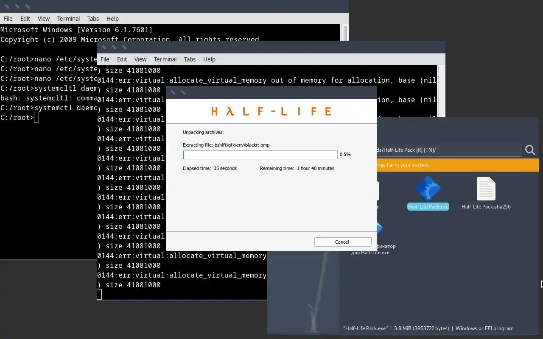Click the 'Remaining time: 1 hour 40 minutes' text
The image size is (543, 339).
297,168
